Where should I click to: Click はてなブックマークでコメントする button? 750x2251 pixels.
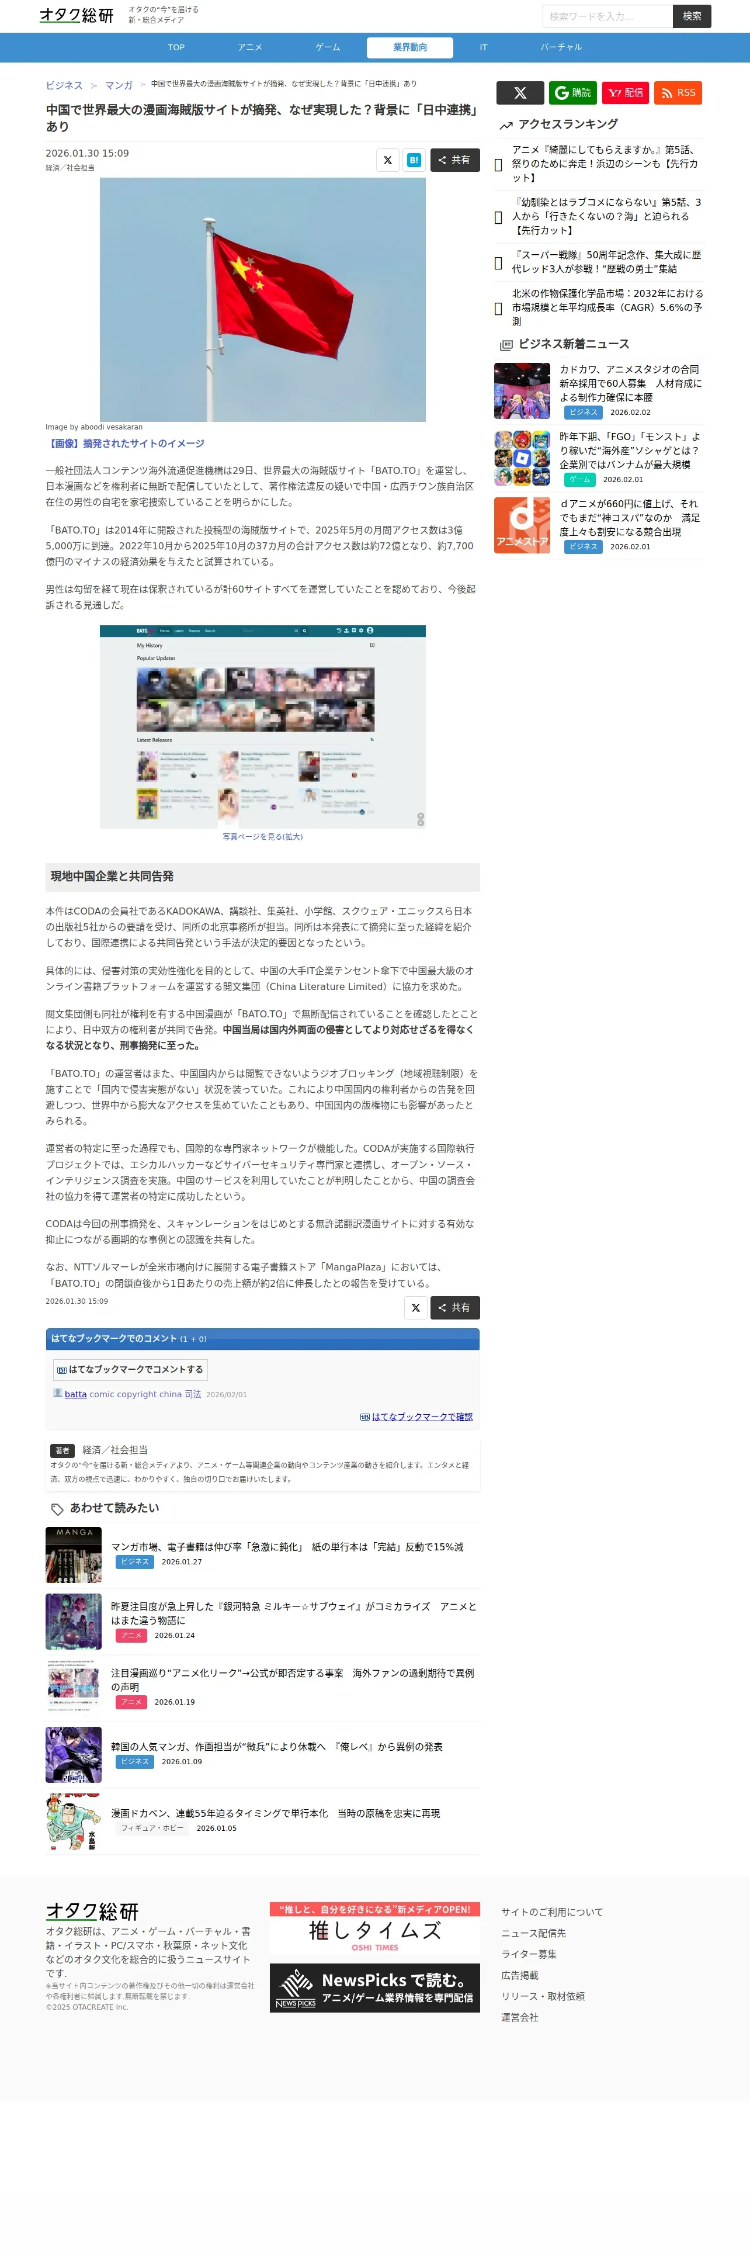(x=130, y=1369)
